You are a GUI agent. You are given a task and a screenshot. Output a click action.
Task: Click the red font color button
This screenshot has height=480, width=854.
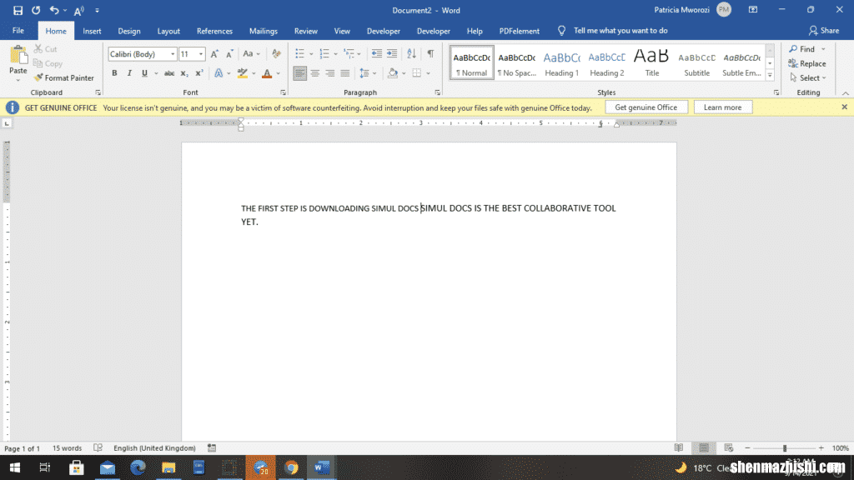267,73
